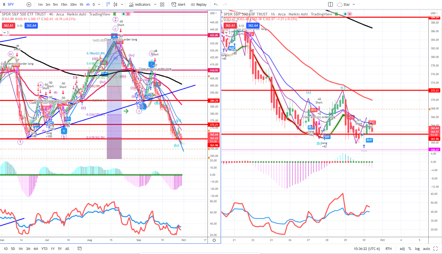This screenshot has width=442, height=254.
Task: Open USD currency selector on left chart
Action: tap(214, 13)
